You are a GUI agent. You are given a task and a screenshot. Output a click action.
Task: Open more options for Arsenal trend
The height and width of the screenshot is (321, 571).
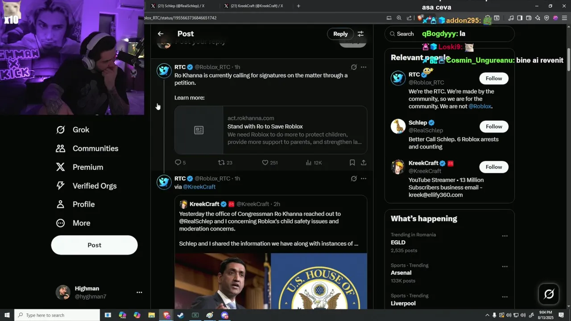(505, 267)
